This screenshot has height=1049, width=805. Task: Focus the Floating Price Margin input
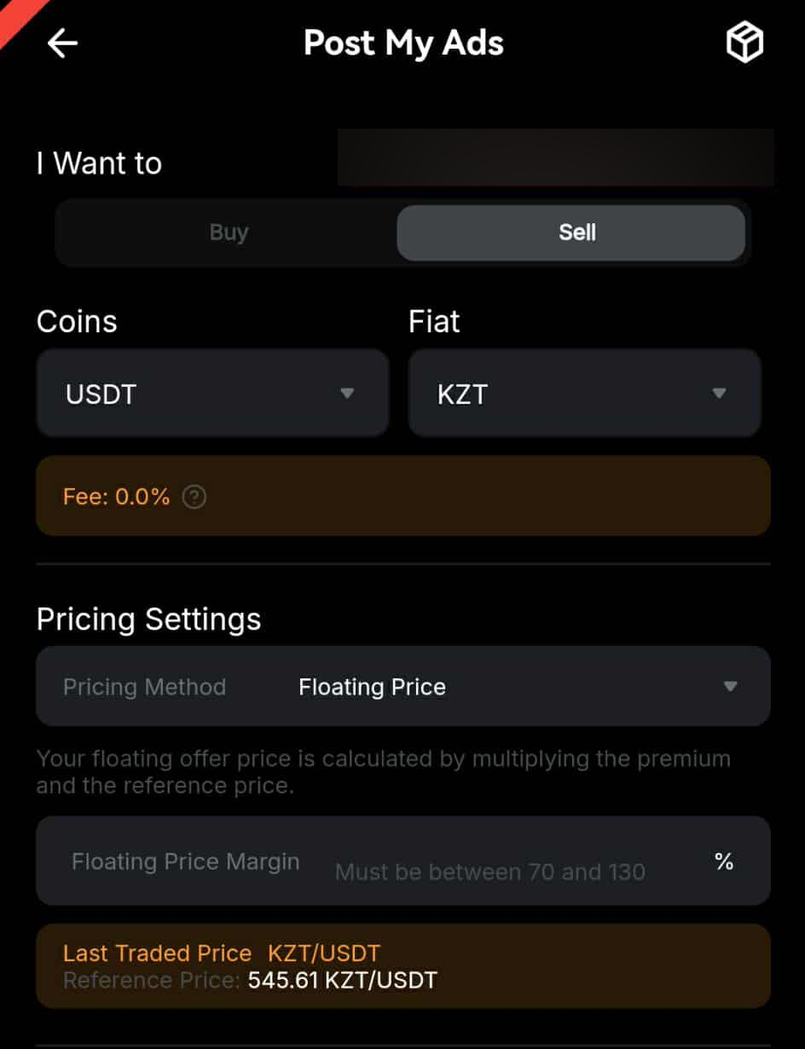[x=489, y=872]
